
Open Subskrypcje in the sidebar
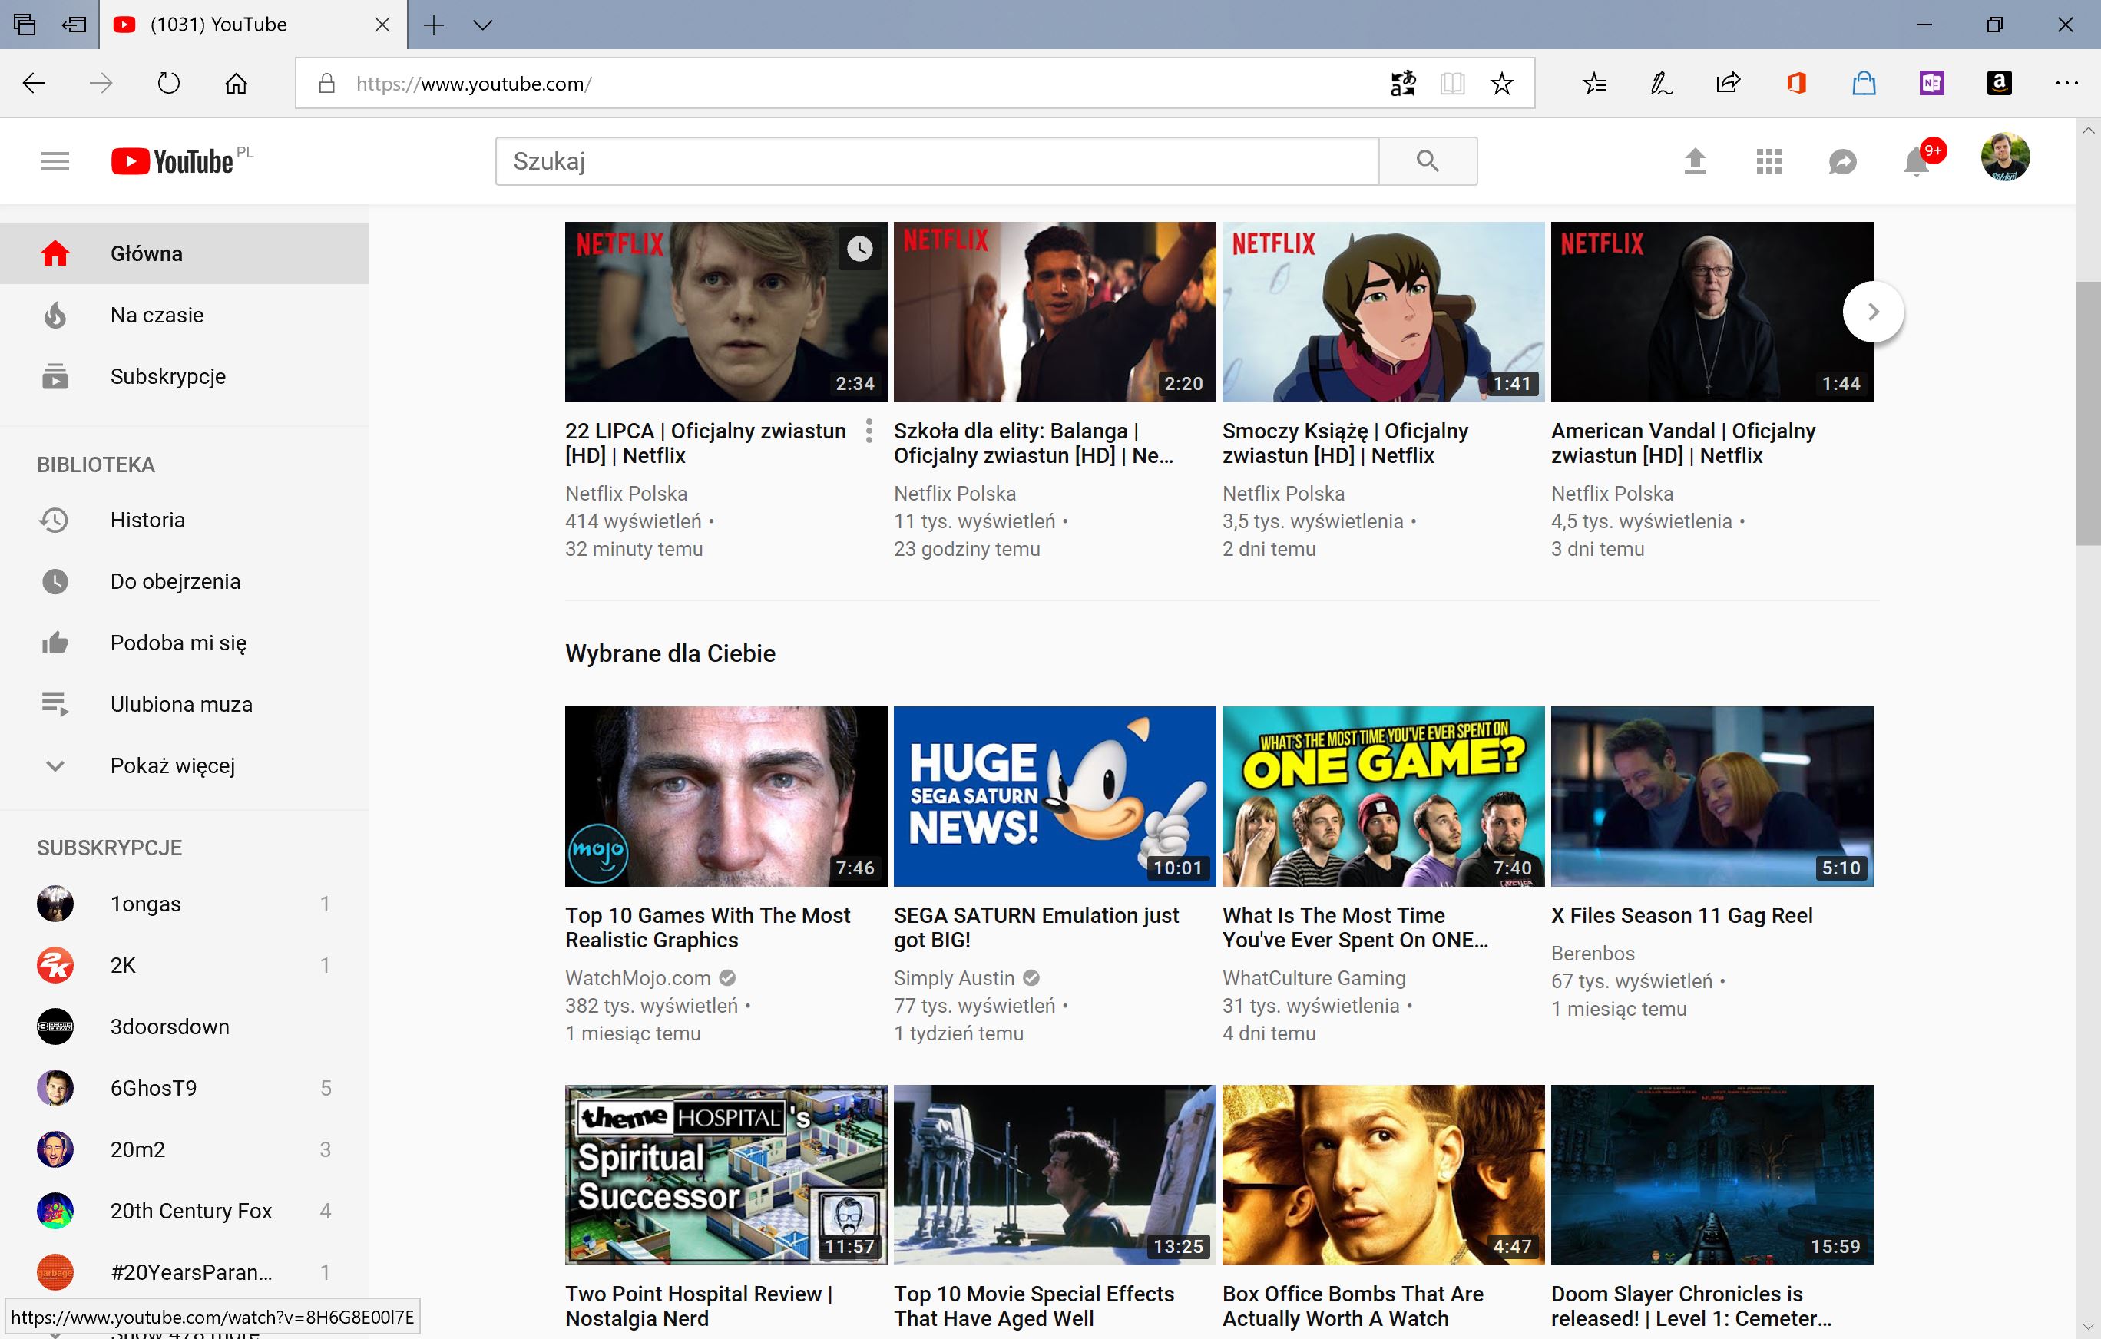coord(184,377)
